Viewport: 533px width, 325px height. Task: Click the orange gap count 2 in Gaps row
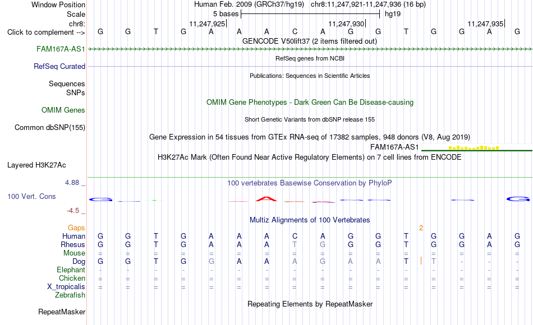click(421, 228)
